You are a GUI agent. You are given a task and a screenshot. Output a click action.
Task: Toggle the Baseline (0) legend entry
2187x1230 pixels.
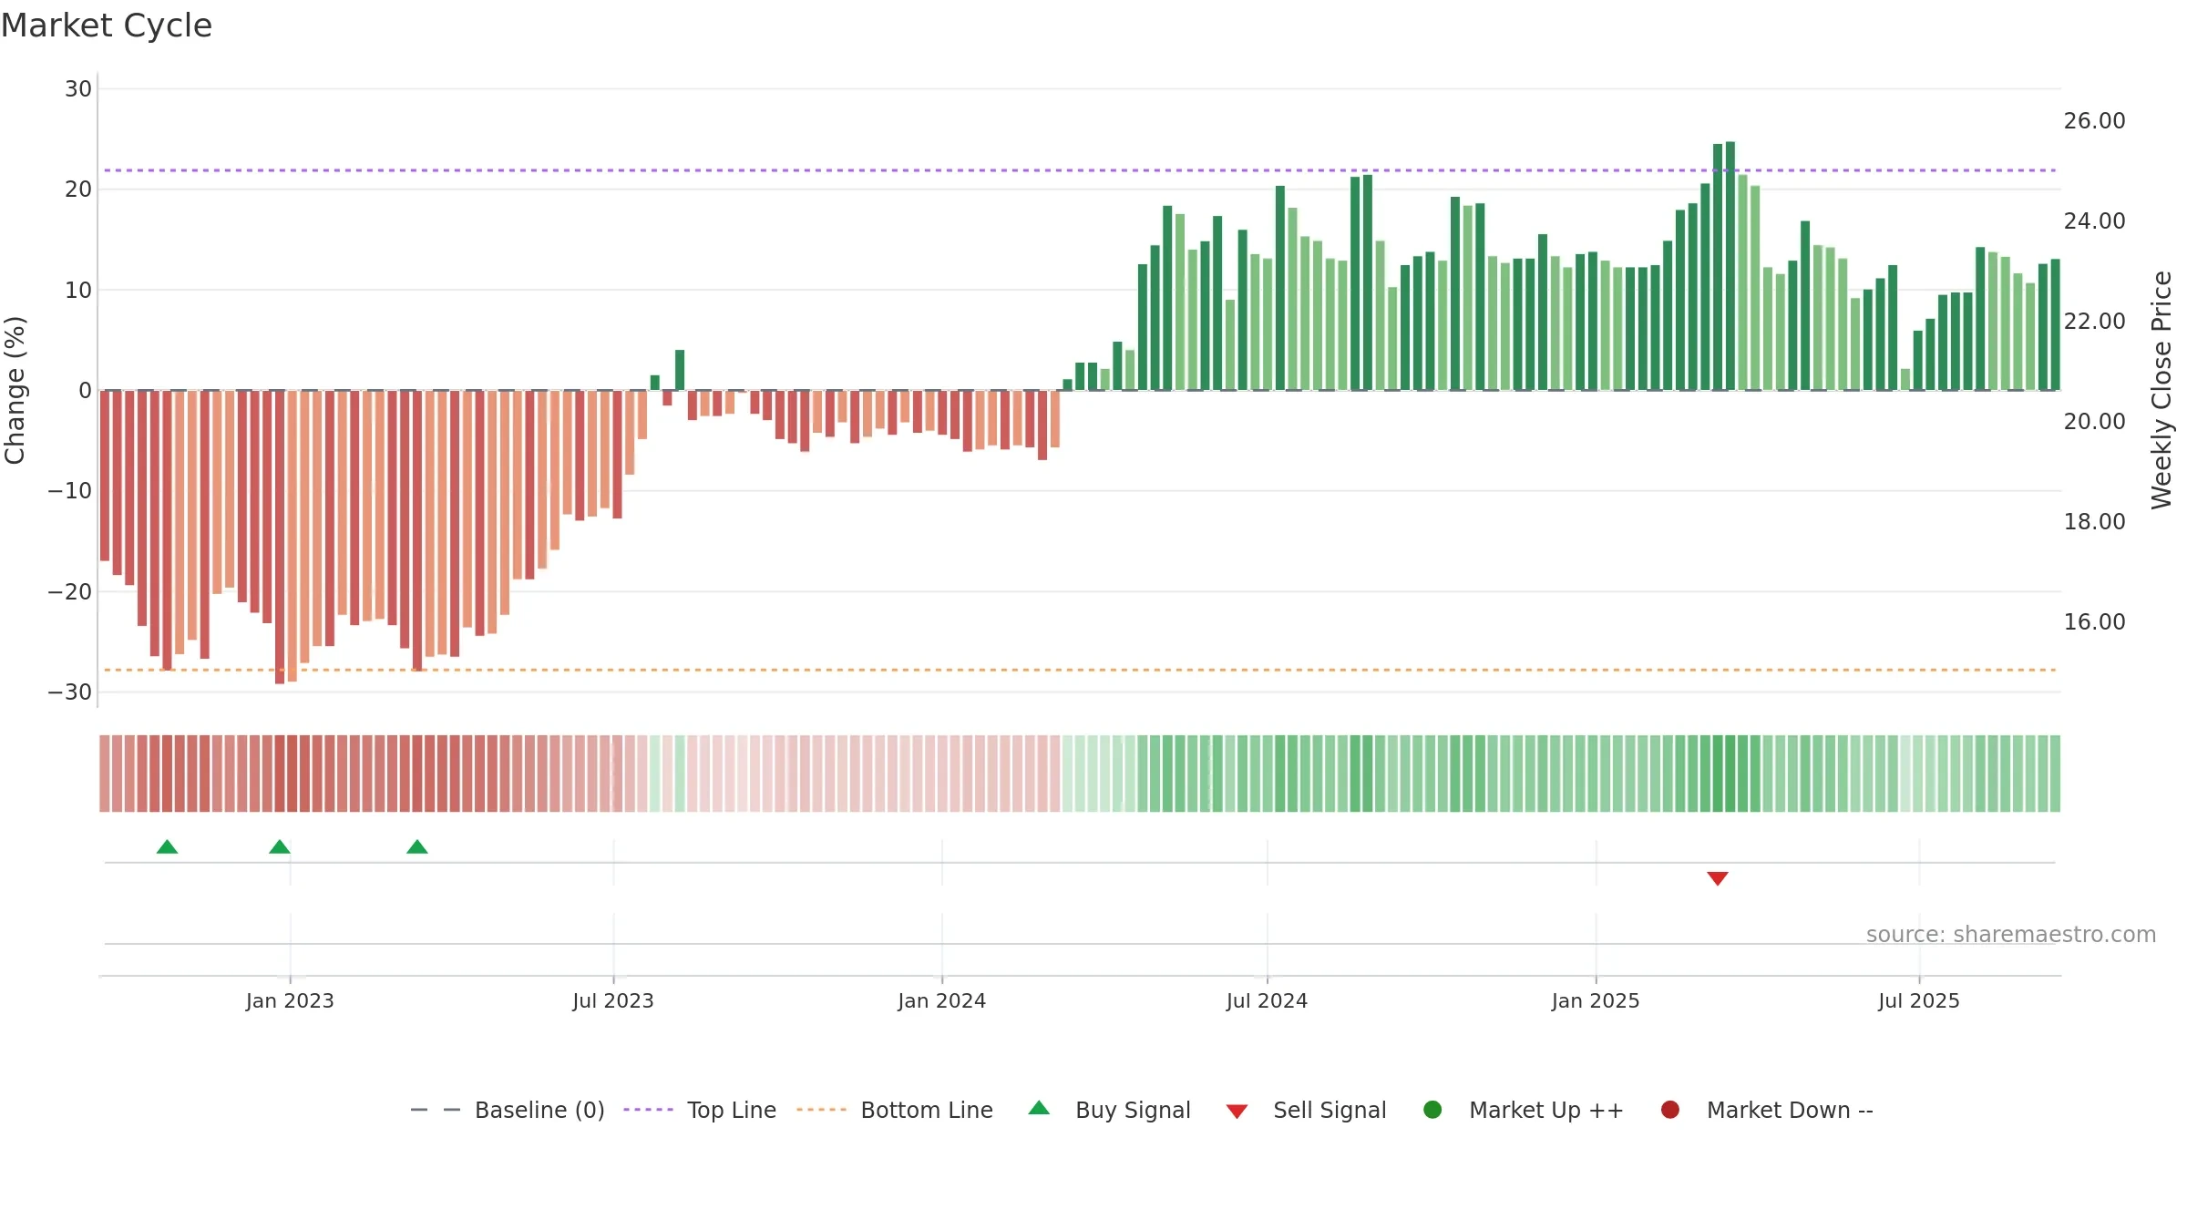pyautogui.click(x=508, y=1110)
